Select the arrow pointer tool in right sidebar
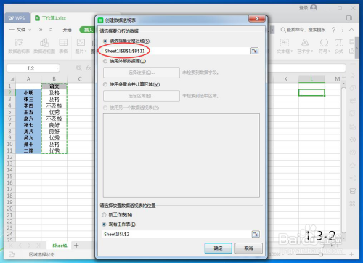The image size is (363, 263). [353, 76]
